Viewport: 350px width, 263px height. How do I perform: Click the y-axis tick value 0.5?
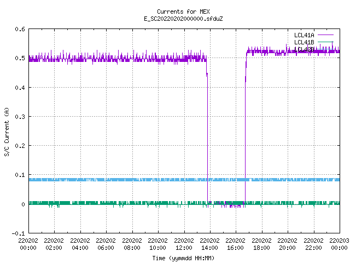click(x=20, y=58)
